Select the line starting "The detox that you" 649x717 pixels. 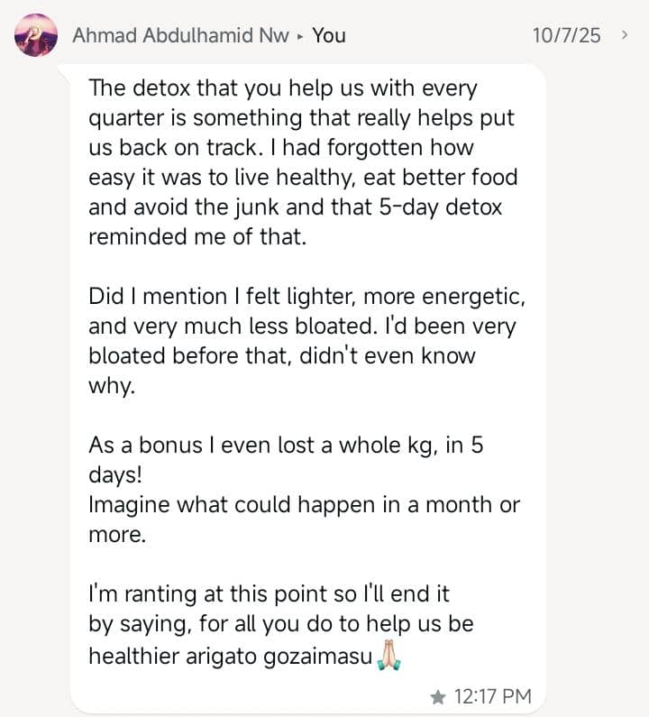[x=282, y=89]
